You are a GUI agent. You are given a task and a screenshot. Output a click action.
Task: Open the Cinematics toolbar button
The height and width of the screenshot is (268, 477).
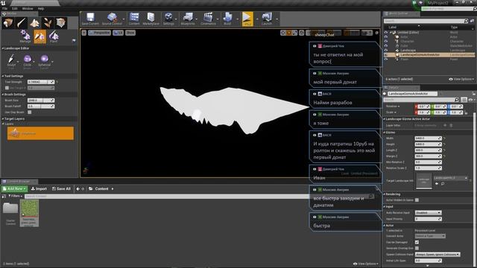coord(208,19)
